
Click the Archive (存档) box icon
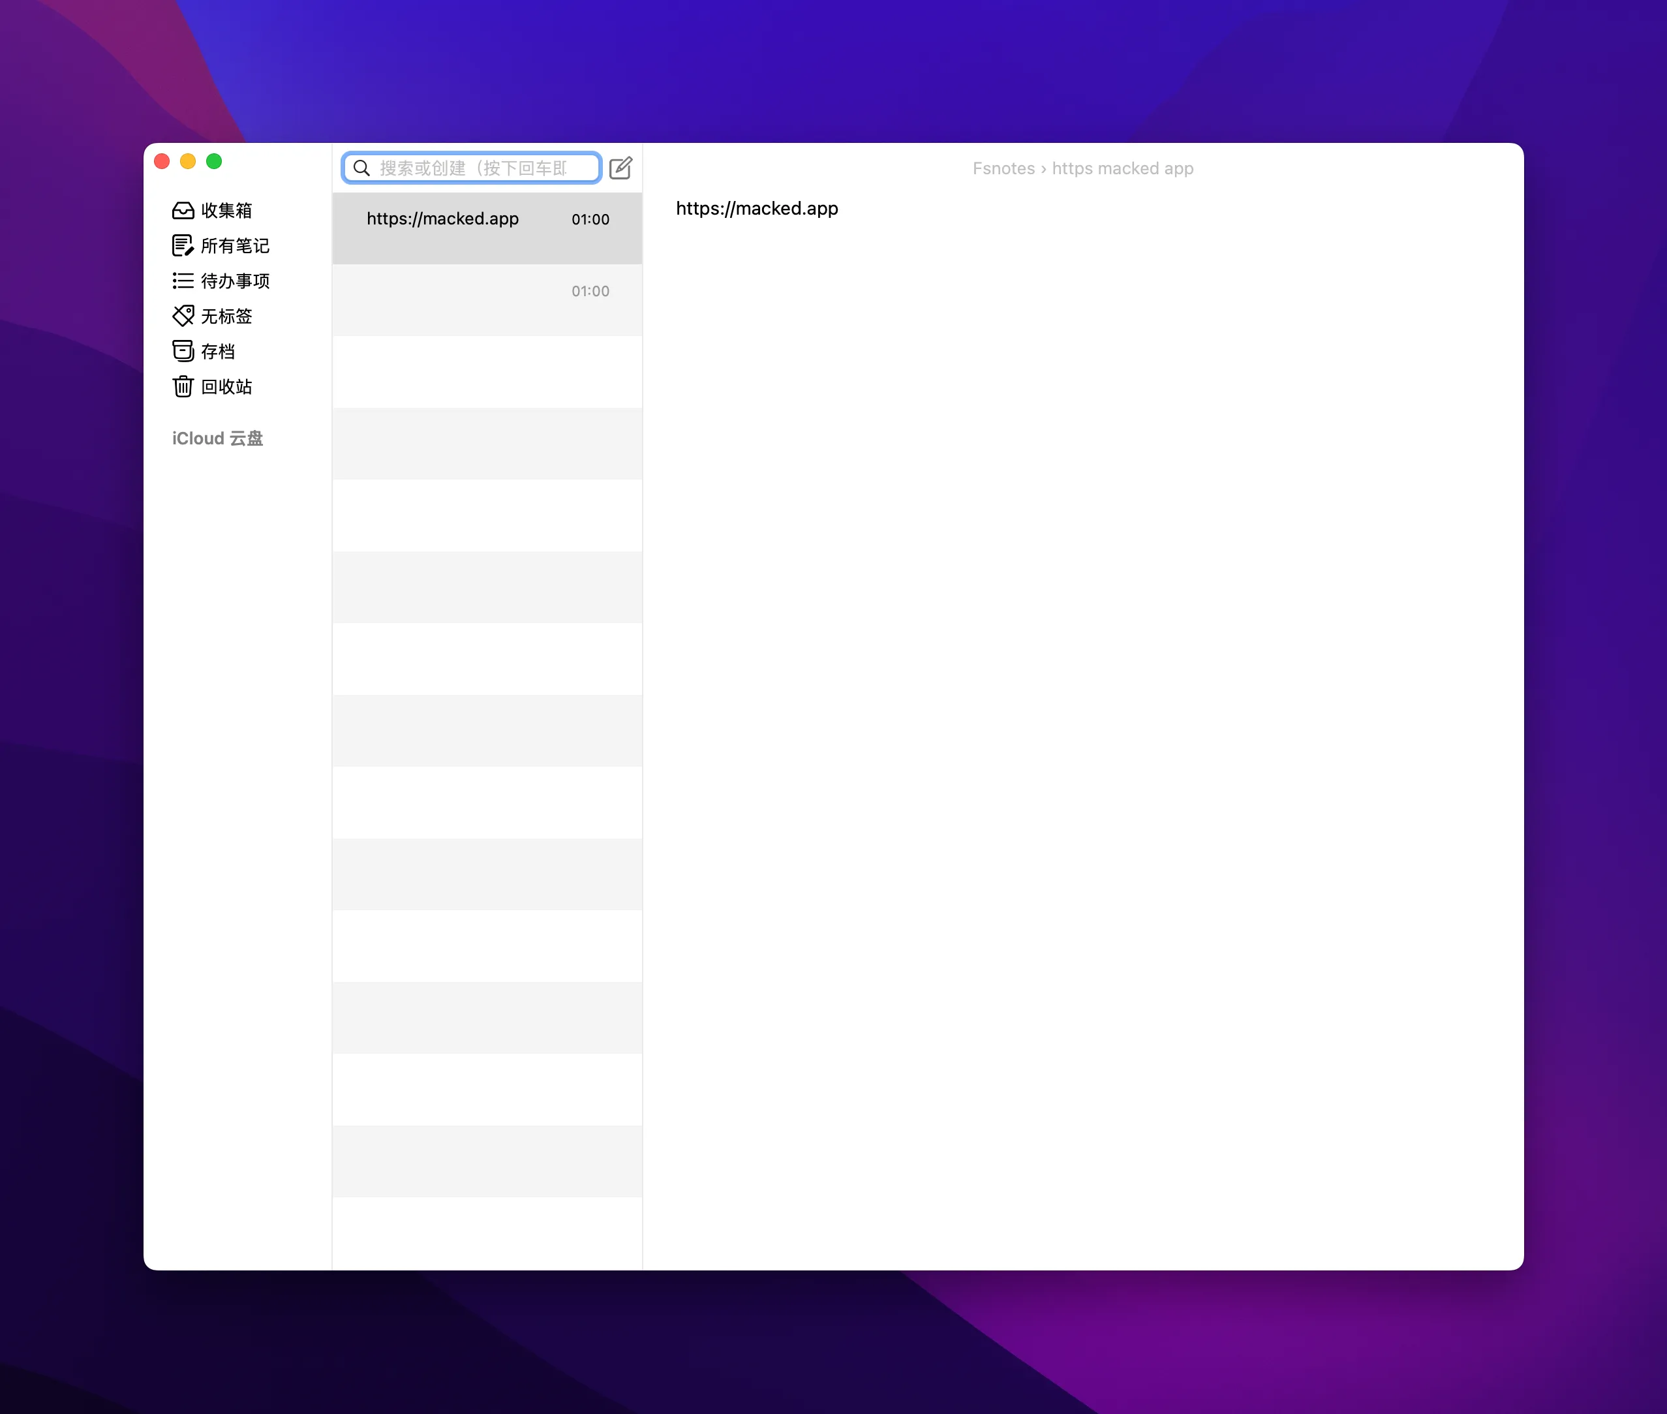tap(183, 351)
